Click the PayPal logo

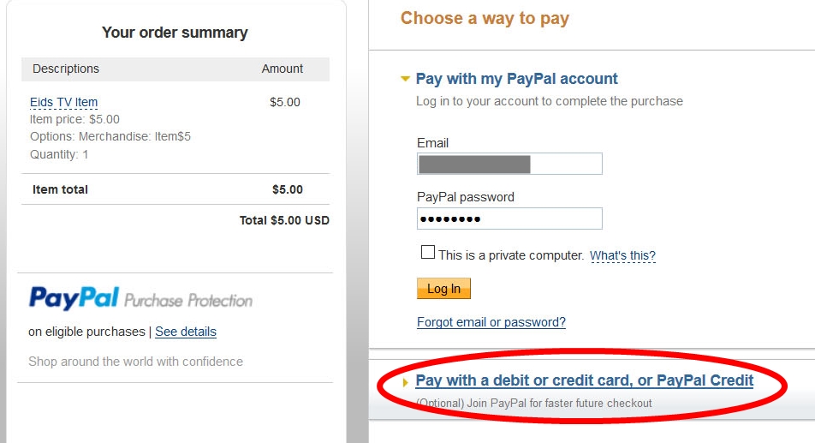(x=74, y=298)
